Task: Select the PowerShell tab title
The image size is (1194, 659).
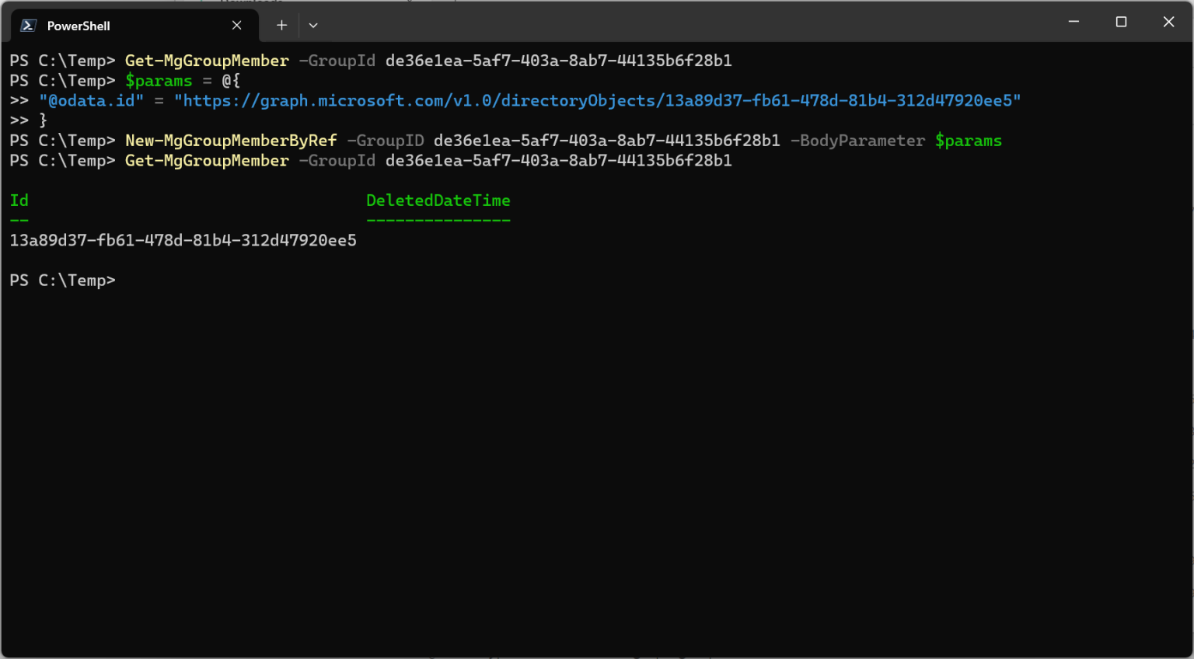Action: tap(79, 26)
